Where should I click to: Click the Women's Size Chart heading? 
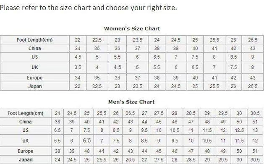click(x=132, y=29)
